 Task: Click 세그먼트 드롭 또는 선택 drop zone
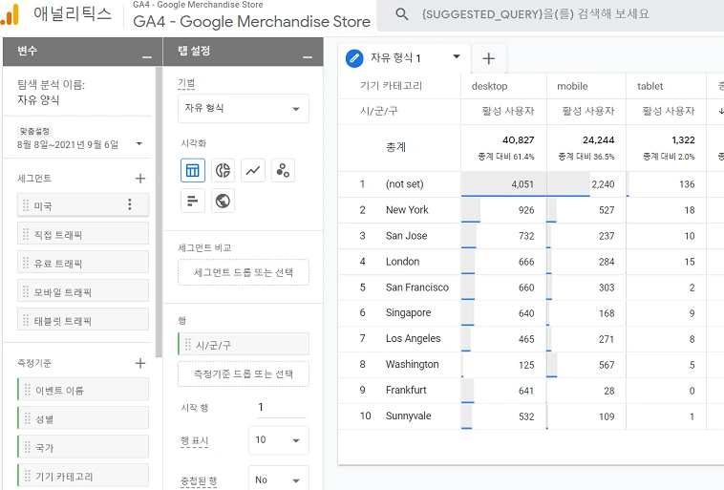click(x=244, y=272)
